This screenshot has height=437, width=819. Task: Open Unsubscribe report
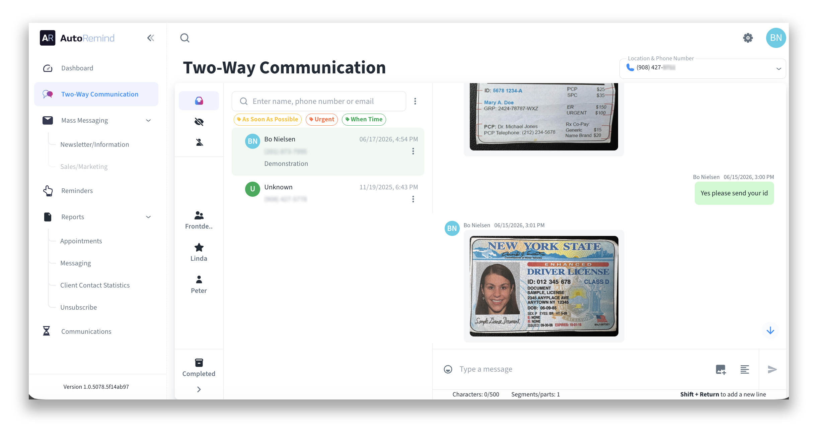click(x=78, y=307)
